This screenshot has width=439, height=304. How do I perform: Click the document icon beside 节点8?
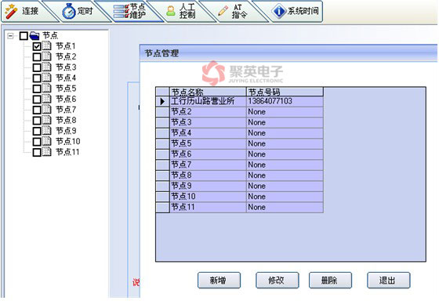pos(47,120)
